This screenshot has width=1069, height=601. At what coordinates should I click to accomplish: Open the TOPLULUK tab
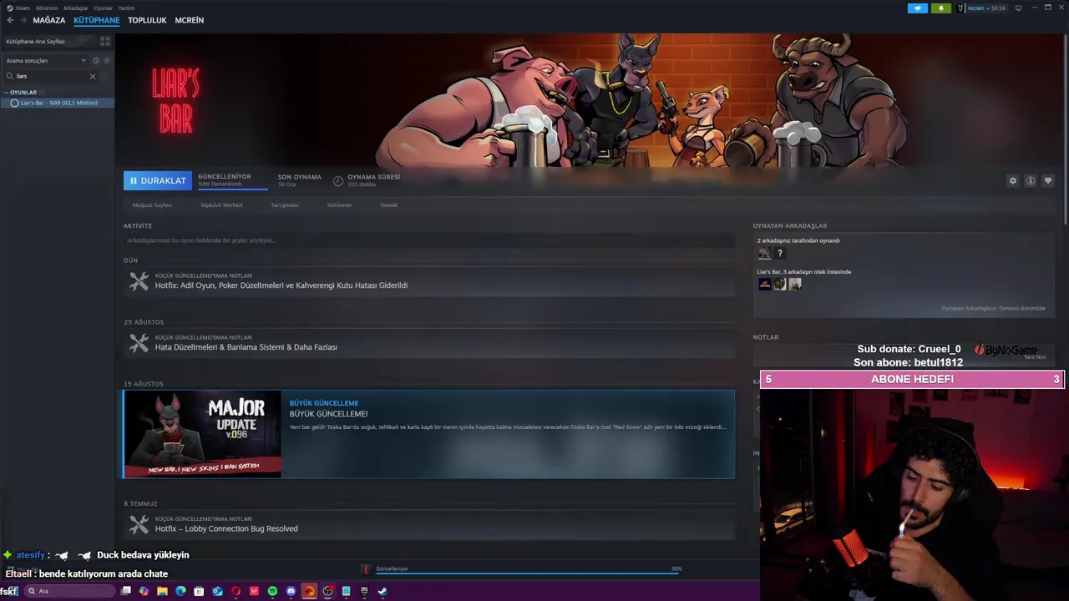(147, 20)
